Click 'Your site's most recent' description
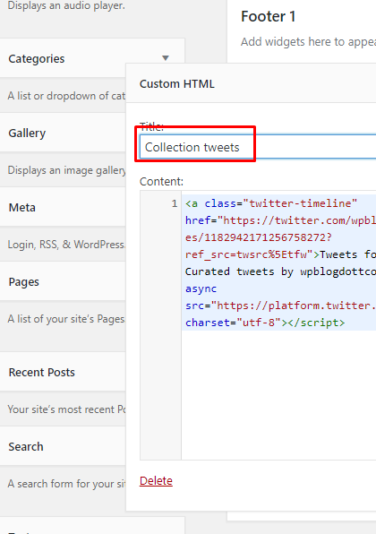 tap(66, 409)
